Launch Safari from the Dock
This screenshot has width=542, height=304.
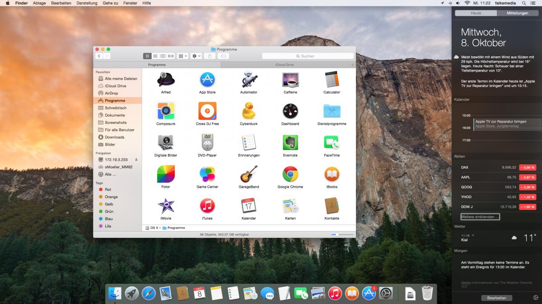tap(149, 293)
